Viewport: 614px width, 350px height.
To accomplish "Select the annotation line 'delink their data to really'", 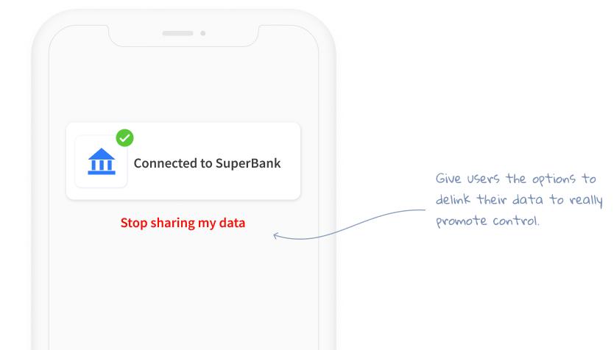I will point(519,200).
